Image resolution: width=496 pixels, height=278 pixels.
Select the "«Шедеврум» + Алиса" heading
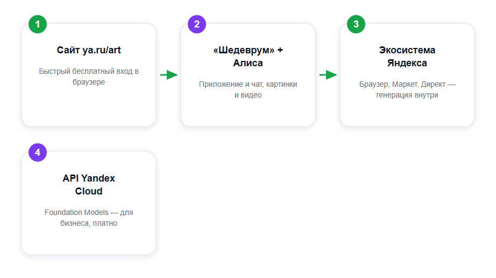(248, 57)
